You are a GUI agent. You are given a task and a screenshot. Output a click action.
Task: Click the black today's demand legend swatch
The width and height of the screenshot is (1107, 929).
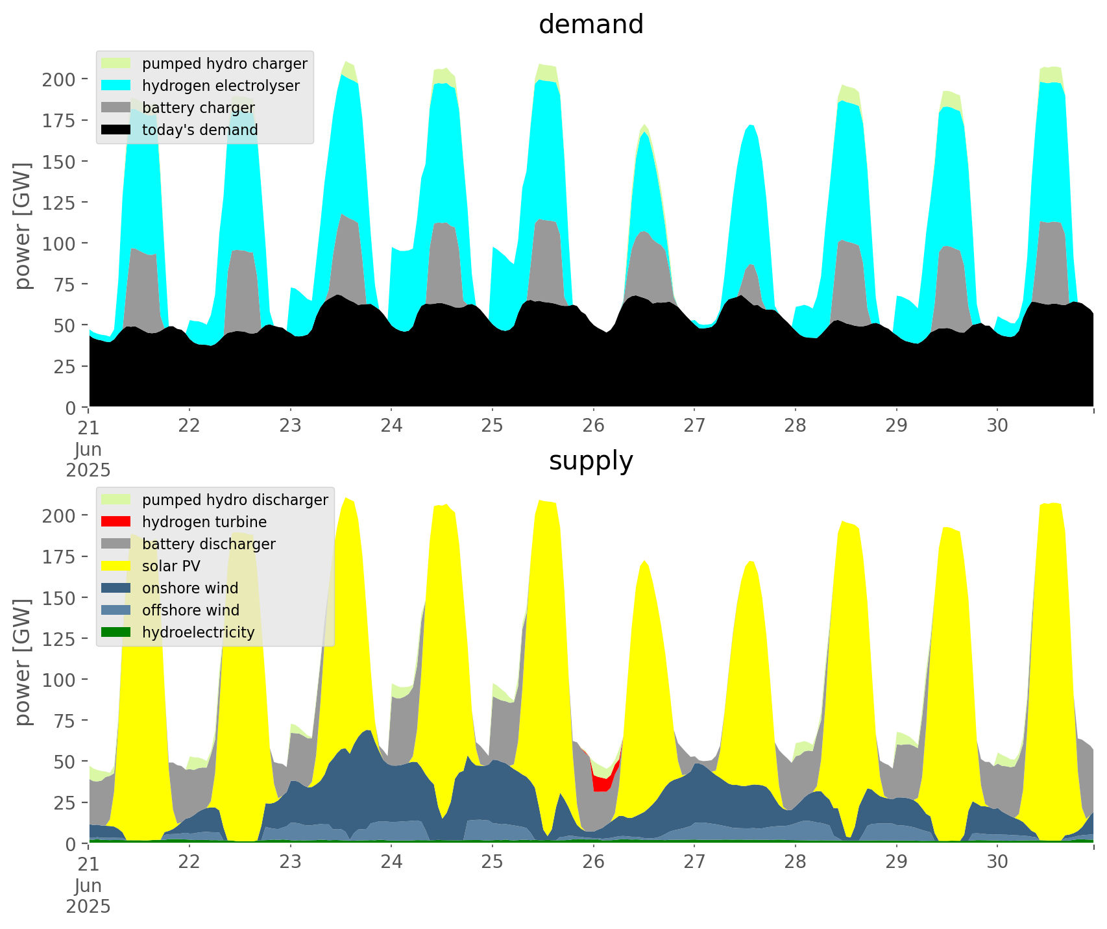[x=116, y=130]
